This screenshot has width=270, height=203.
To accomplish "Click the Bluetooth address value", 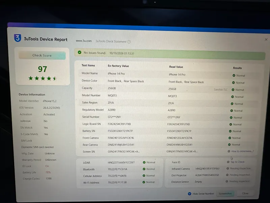I will [117, 169].
